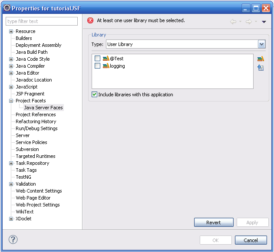Select Javadoc Location
This screenshot has width=274, height=252.
coord(34,80)
